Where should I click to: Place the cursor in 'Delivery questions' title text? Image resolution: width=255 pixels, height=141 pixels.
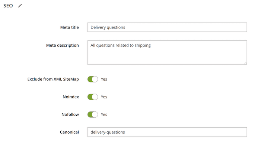[x=108, y=27]
